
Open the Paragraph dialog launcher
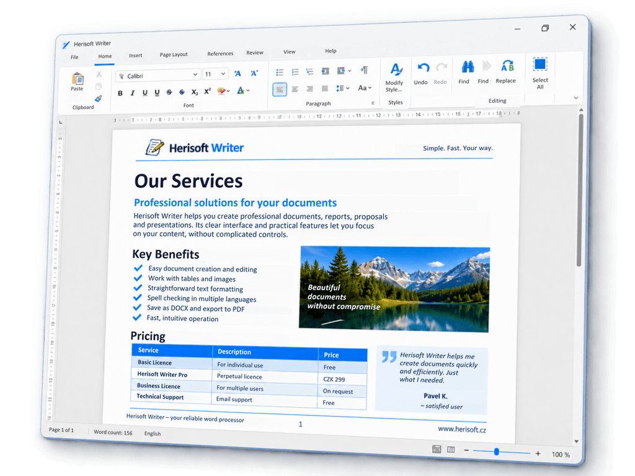pyautogui.click(x=373, y=103)
